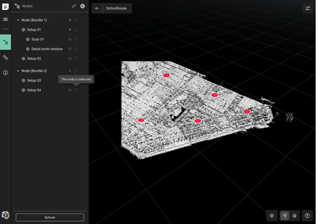Click the Refresh button
The image size is (324, 224).
(50, 217)
